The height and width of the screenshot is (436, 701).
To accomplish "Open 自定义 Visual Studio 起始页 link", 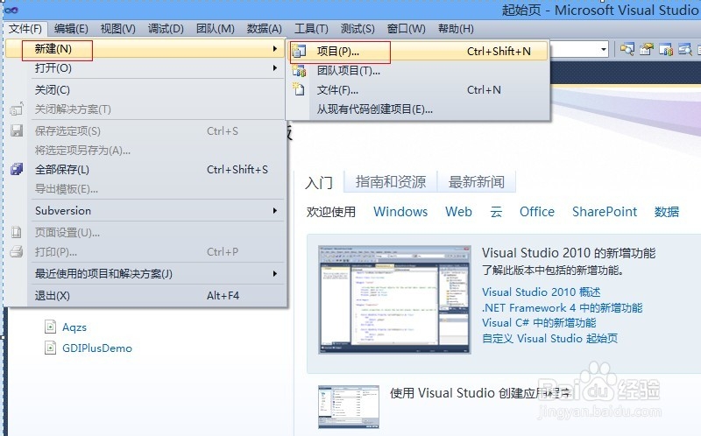I will click(x=550, y=339).
